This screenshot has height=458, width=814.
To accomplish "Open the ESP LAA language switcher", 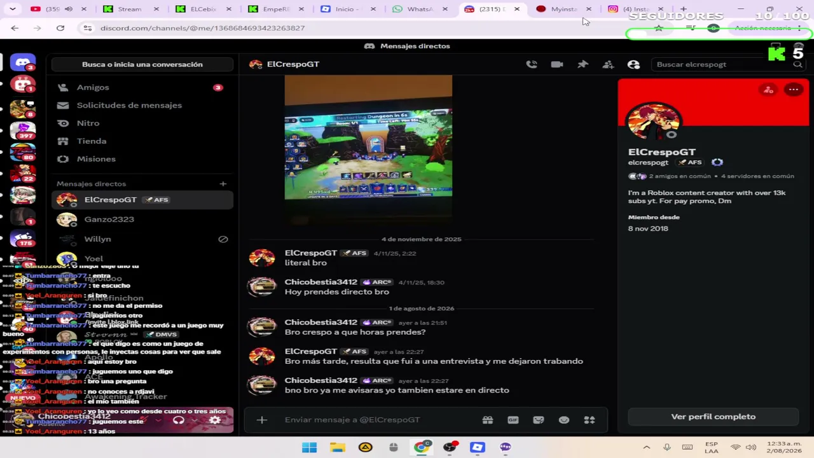I will 711,447.
